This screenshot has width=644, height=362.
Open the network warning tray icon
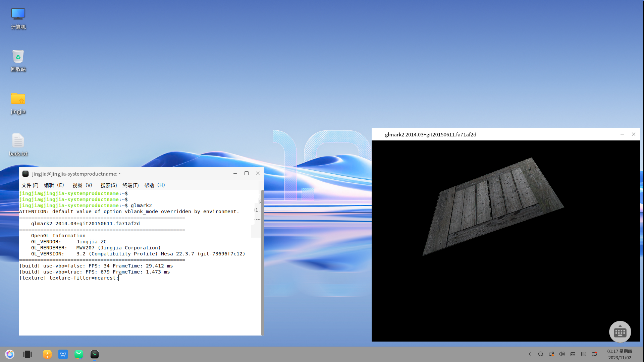click(551, 354)
